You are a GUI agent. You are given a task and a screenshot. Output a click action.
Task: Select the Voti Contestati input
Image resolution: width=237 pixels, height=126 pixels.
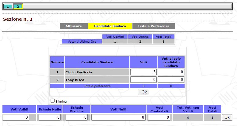[x=159, y=117]
